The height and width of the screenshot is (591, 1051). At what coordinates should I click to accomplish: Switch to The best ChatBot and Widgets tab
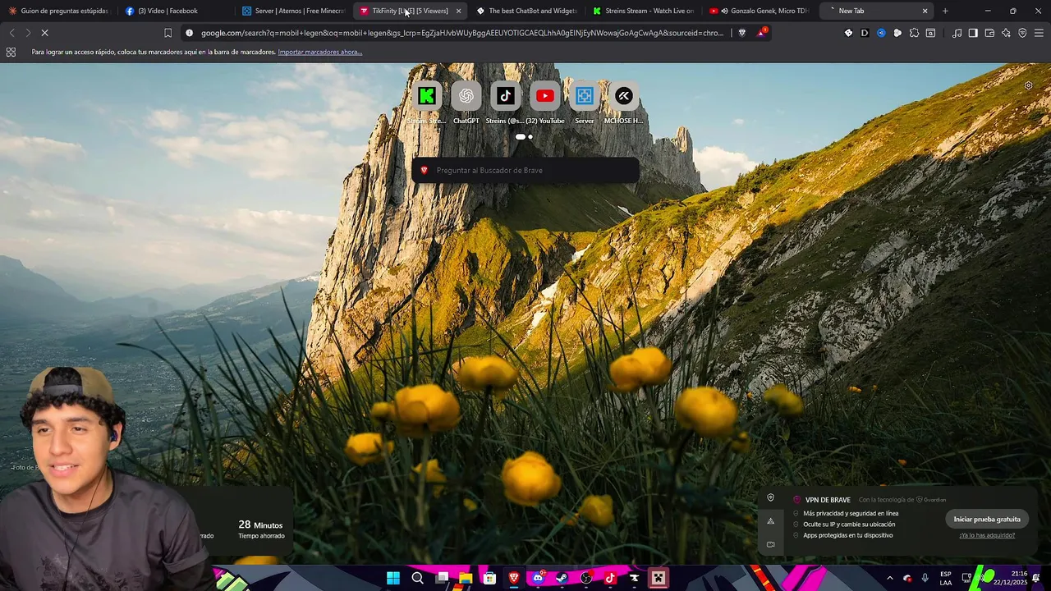tap(527, 11)
